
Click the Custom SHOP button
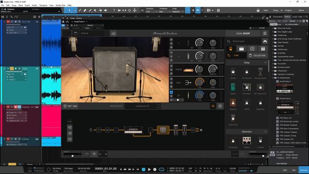point(243,33)
